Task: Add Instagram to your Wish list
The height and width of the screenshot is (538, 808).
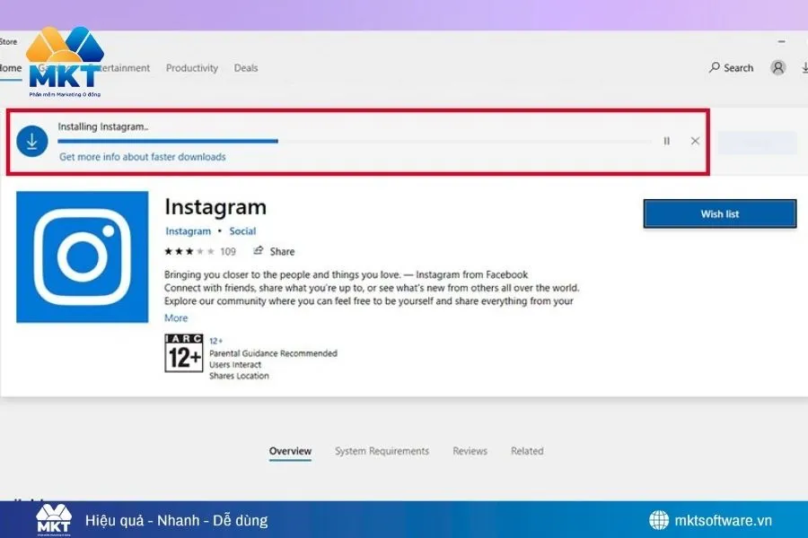Action: click(x=719, y=213)
